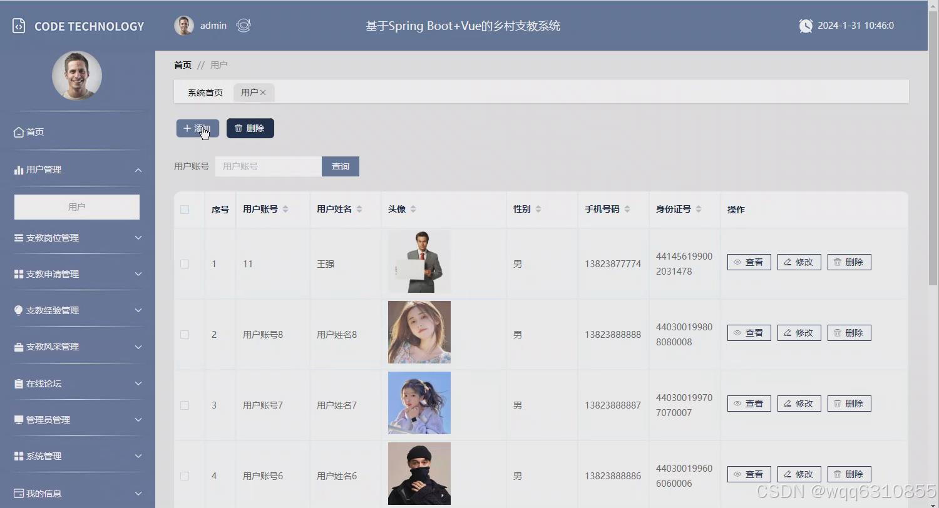Expand the 我的信息 chevron
939x508 pixels.
point(138,494)
